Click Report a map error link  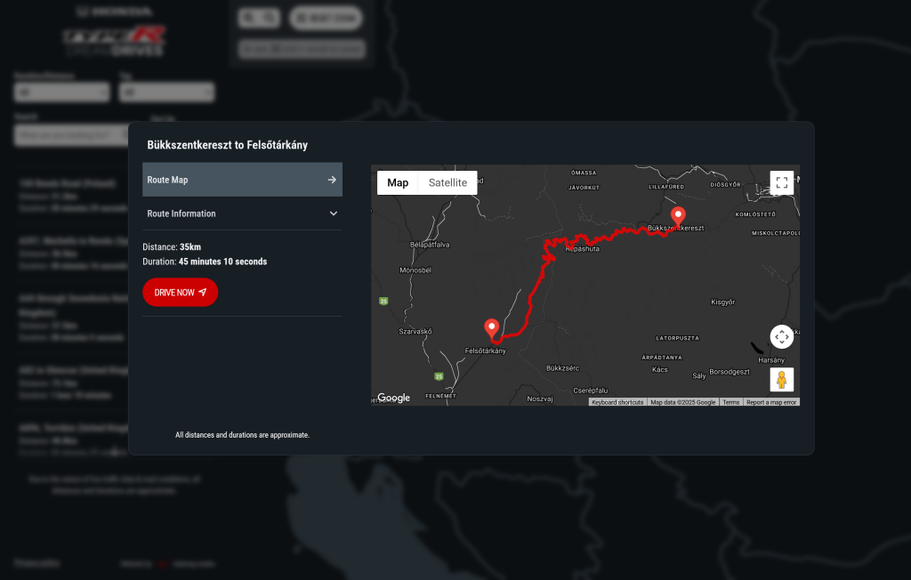coord(771,402)
